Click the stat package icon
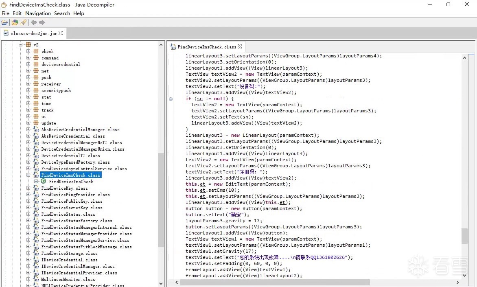Image resolution: width=477 pixels, height=287 pixels. point(36,97)
